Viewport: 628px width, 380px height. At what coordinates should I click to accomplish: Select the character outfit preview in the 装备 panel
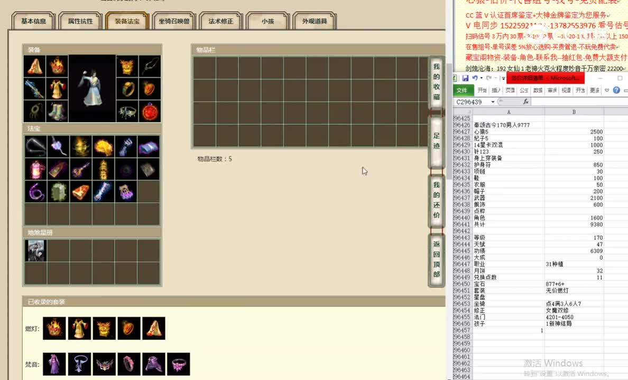pyautogui.click(x=92, y=88)
